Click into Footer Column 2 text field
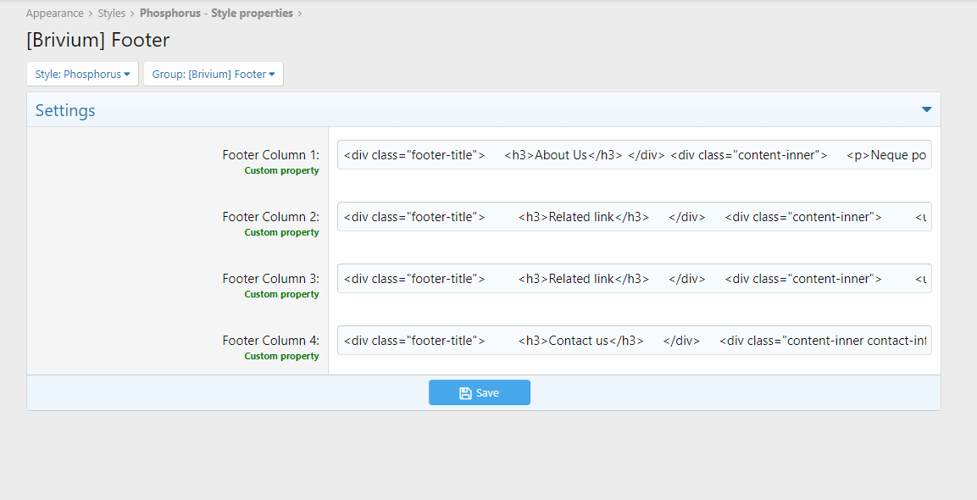 pos(634,217)
